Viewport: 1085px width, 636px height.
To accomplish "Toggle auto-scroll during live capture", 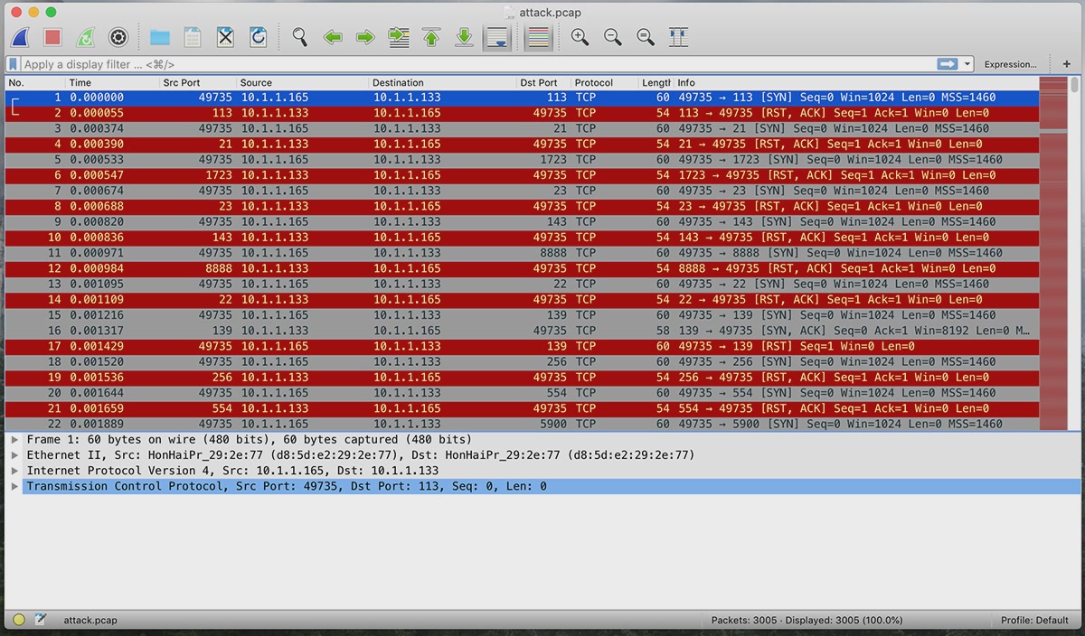I will coord(496,37).
